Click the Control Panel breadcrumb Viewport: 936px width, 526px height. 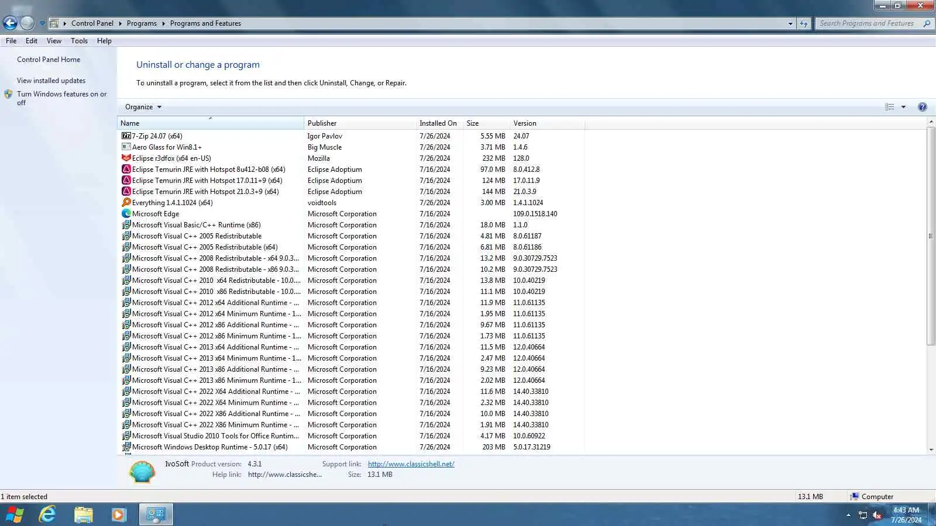(x=92, y=23)
